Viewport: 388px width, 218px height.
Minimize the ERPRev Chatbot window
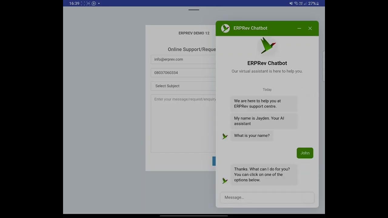click(299, 28)
